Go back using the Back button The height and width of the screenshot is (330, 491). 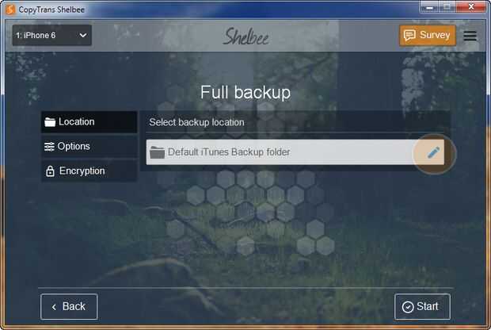(x=69, y=306)
